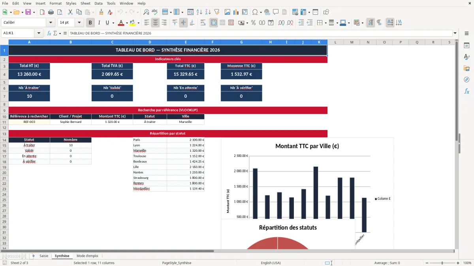Screen dimensions: 474x266
Task: Run the Spelling check icon
Action: point(155,12)
